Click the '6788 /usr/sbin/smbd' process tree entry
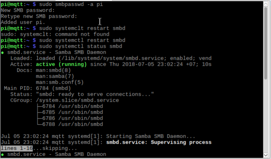Image resolution: width=271 pixels, height=159 pixels. click(x=73, y=124)
